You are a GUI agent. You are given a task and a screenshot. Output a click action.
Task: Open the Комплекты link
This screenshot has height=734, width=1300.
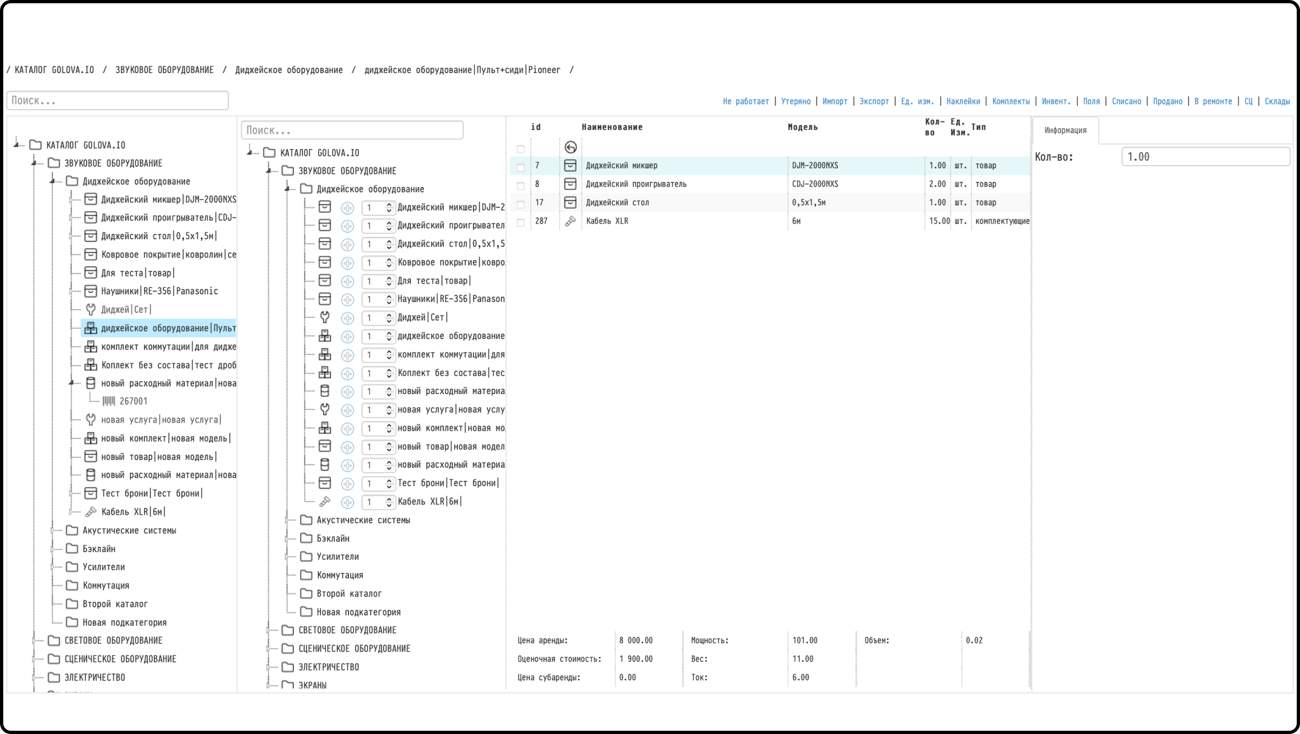point(1010,101)
